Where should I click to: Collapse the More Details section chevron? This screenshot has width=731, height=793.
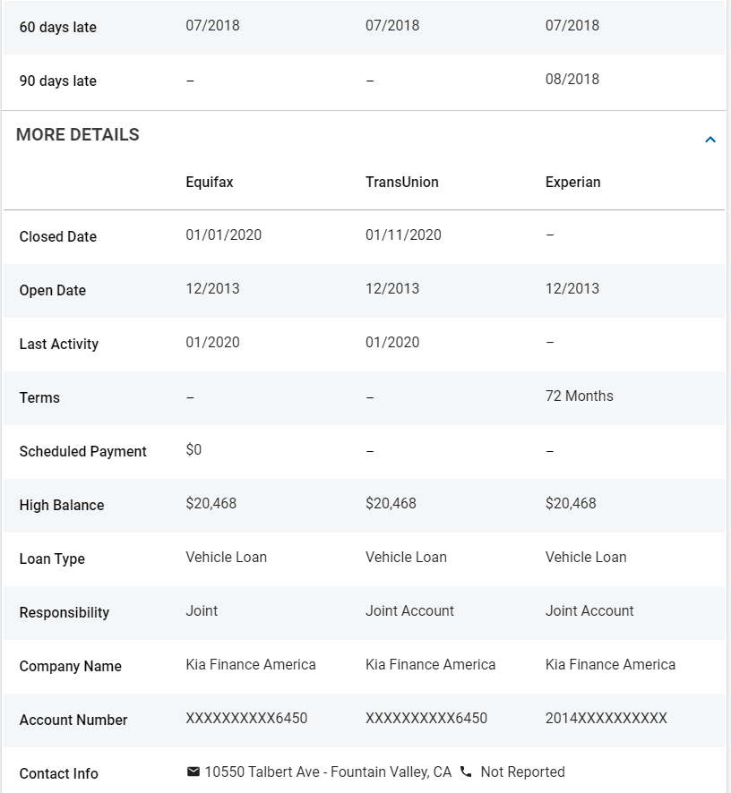(710, 139)
